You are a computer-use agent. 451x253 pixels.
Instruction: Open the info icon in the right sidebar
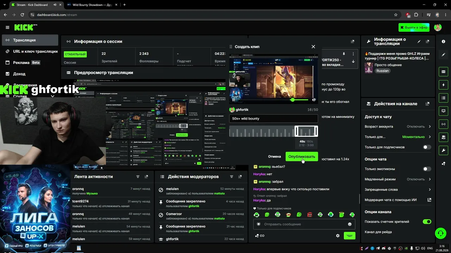pyautogui.click(x=443, y=41)
